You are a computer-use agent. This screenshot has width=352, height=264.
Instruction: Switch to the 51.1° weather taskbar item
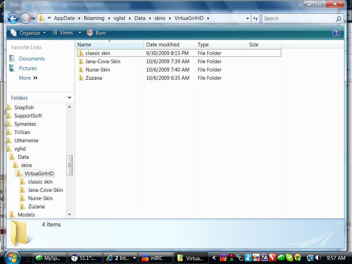click(85, 258)
